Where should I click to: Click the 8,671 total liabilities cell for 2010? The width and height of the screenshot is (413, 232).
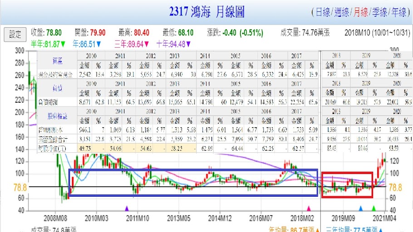pos(84,102)
